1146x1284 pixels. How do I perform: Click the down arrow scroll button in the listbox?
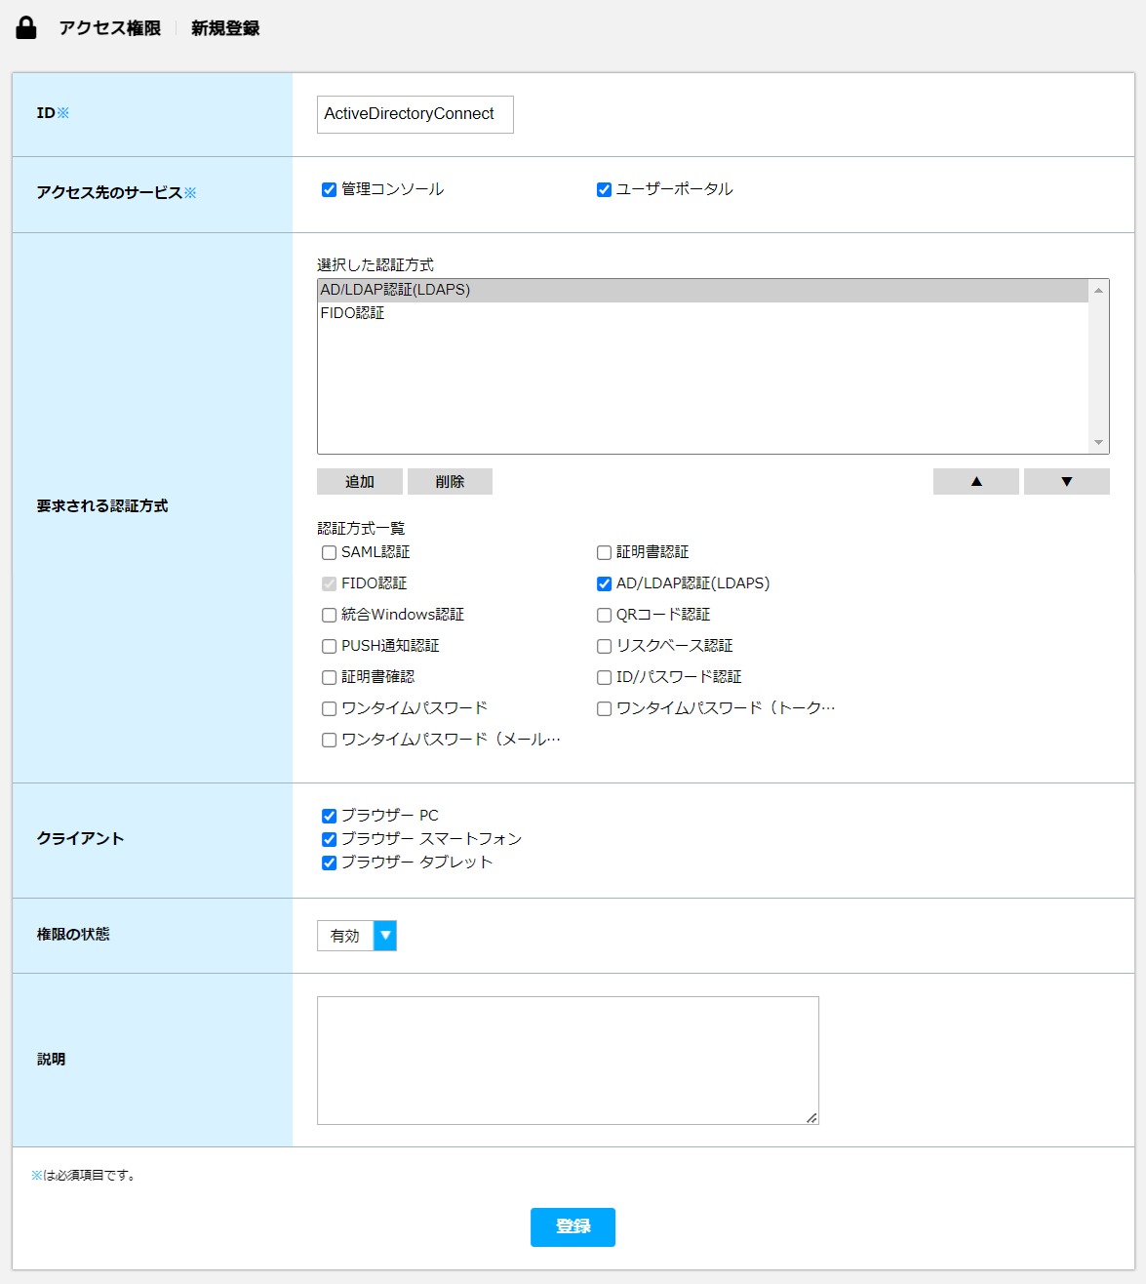[x=1099, y=443]
